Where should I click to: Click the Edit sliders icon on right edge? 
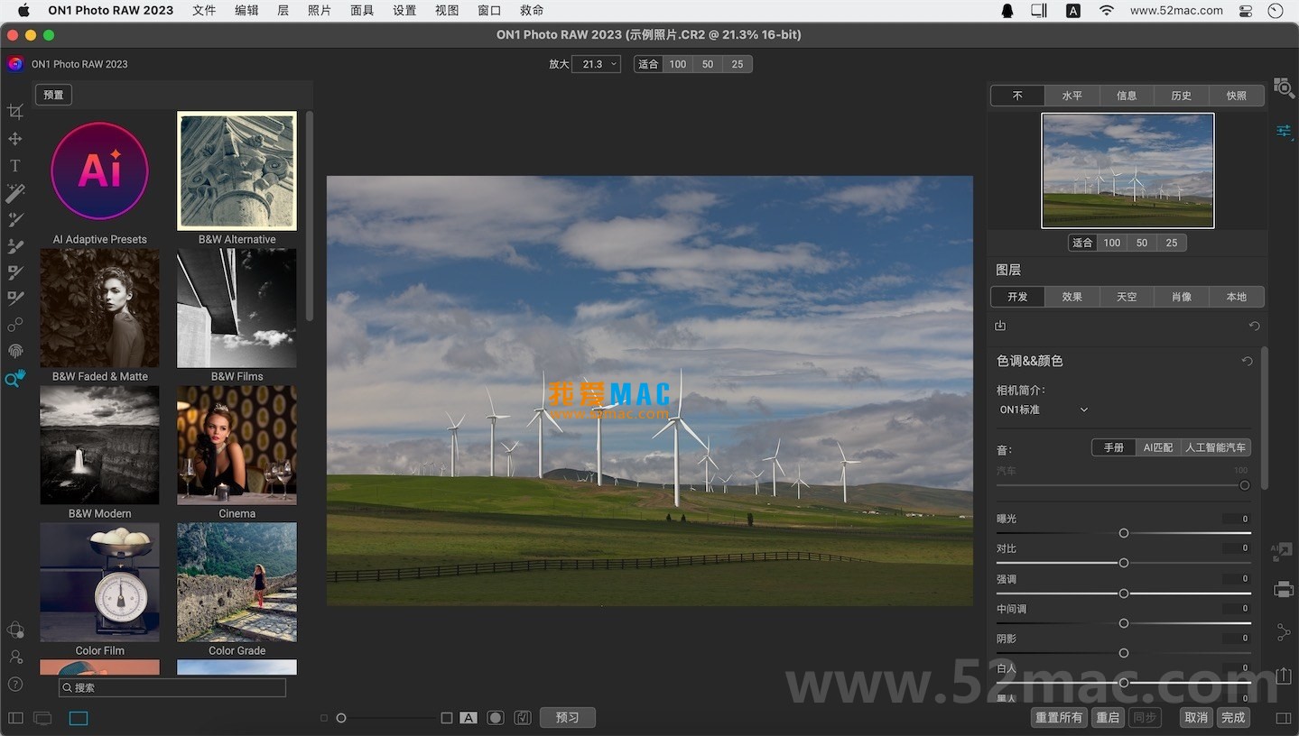tap(1284, 132)
